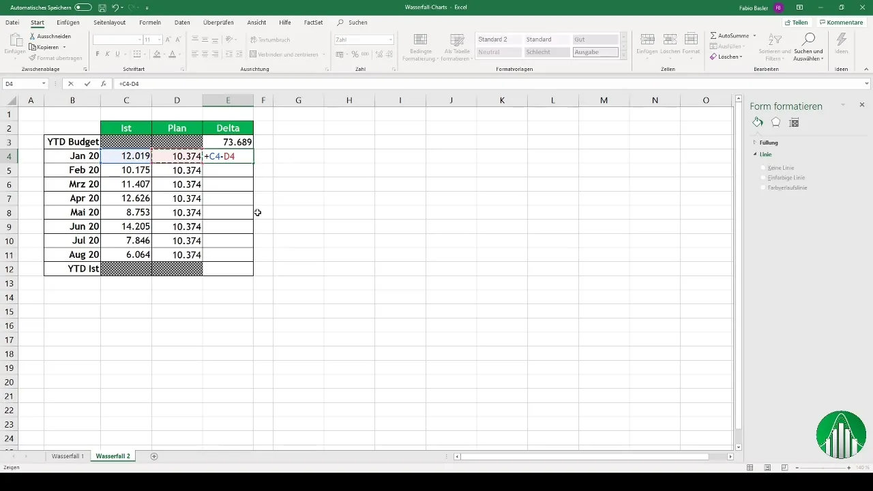Toggle italic K formatting
The height and width of the screenshot is (491, 873).
coord(107,54)
